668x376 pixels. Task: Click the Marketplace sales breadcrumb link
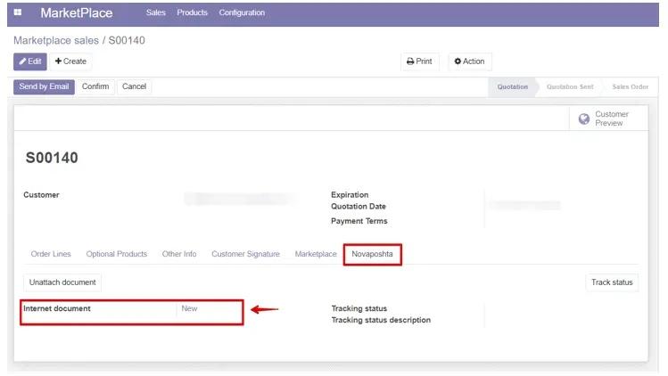click(x=57, y=40)
